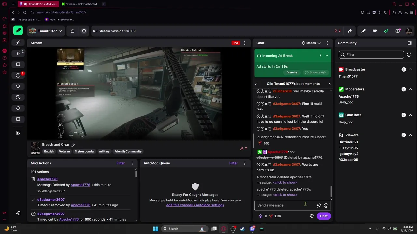This screenshot has height=234, width=417.
Task: Refresh the Community list
Action: tap(409, 55)
